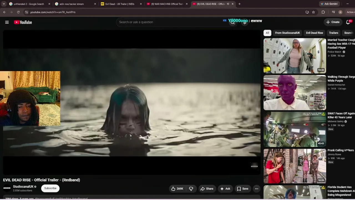Close the Evil Dead IMDb tab

[x=141, y=4]
